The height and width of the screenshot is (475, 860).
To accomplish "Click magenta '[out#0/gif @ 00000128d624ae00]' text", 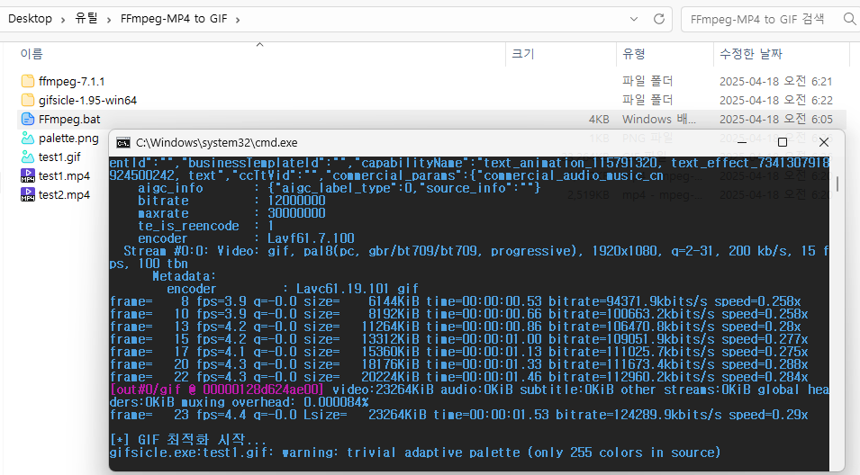I will click(217, 390).
